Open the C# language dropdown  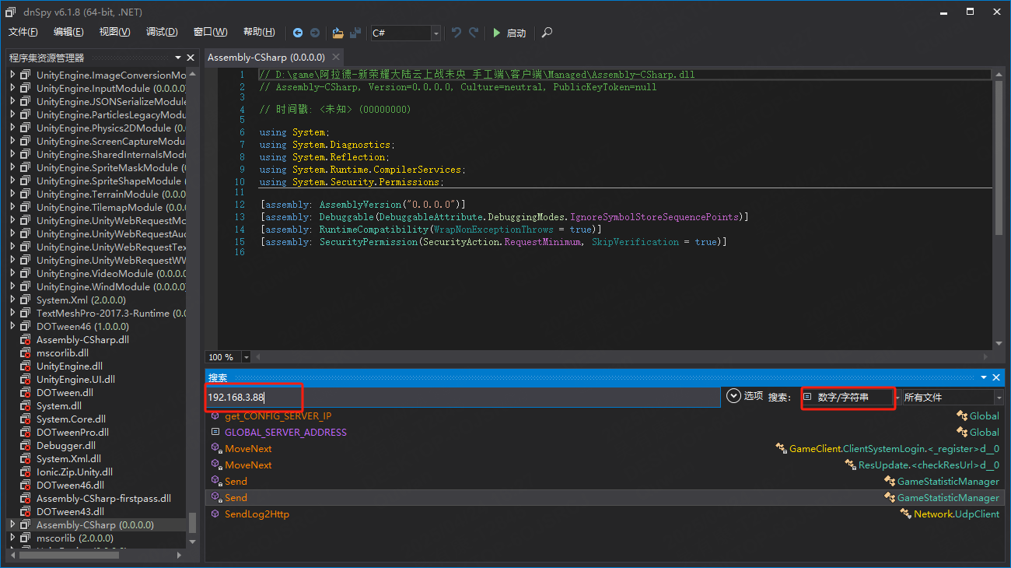click(436, 33)
